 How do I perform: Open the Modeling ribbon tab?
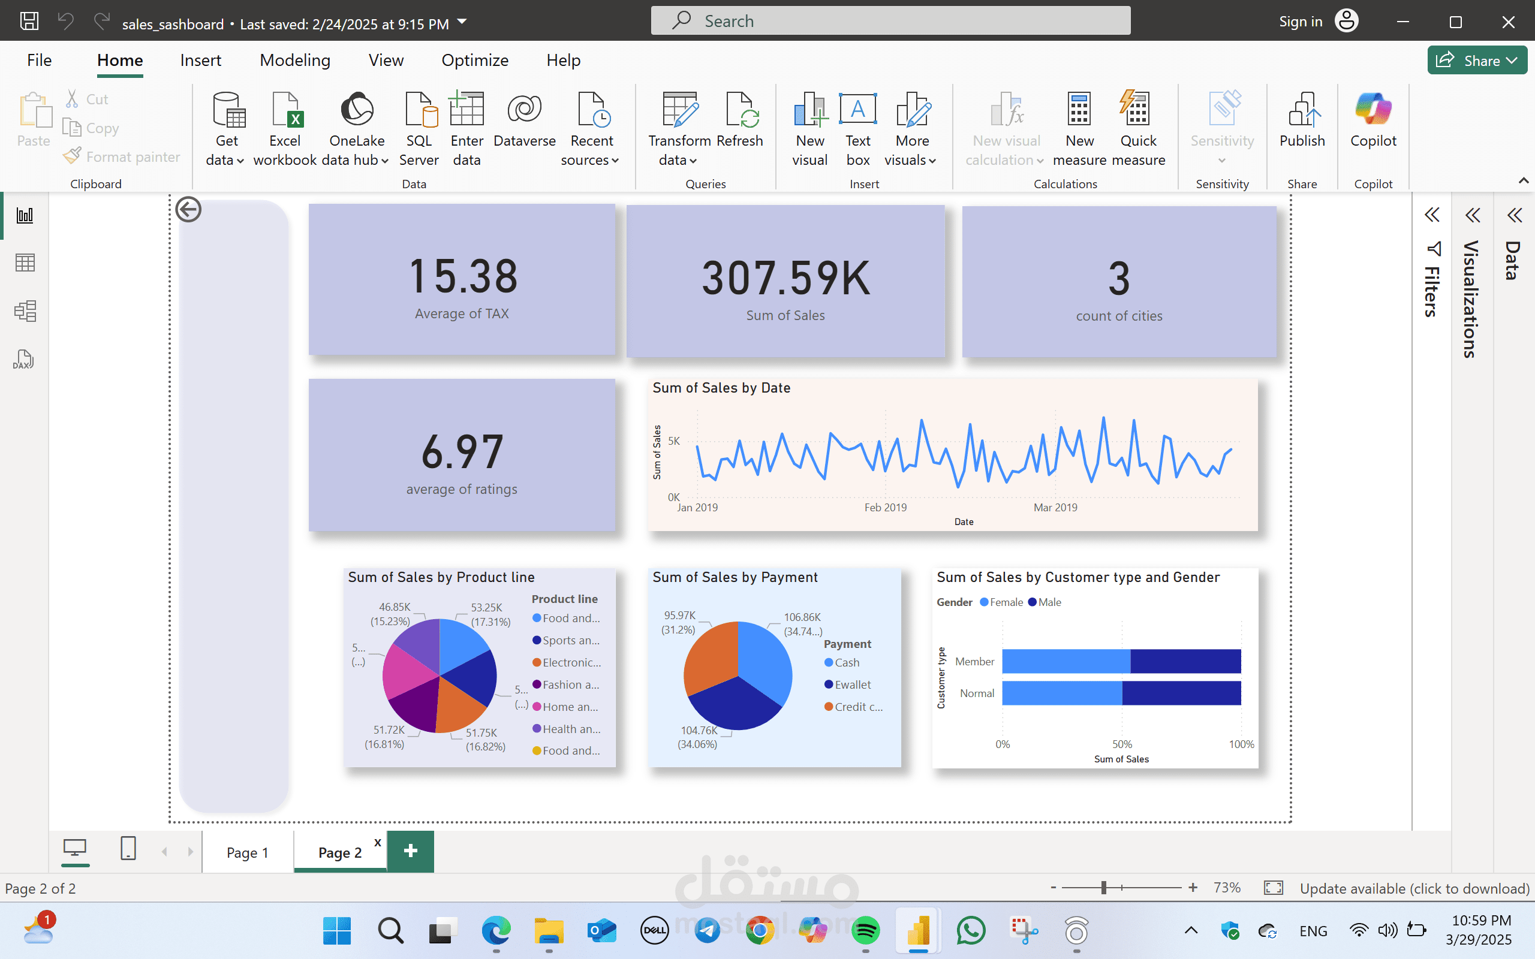click(x=295, y=61)
